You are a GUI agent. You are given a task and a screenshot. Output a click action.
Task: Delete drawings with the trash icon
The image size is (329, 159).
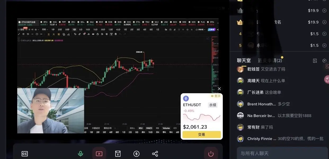[x=116, y=34]
